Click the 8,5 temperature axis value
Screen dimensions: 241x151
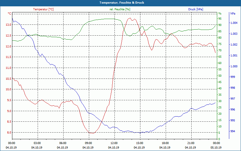(9, 122)
